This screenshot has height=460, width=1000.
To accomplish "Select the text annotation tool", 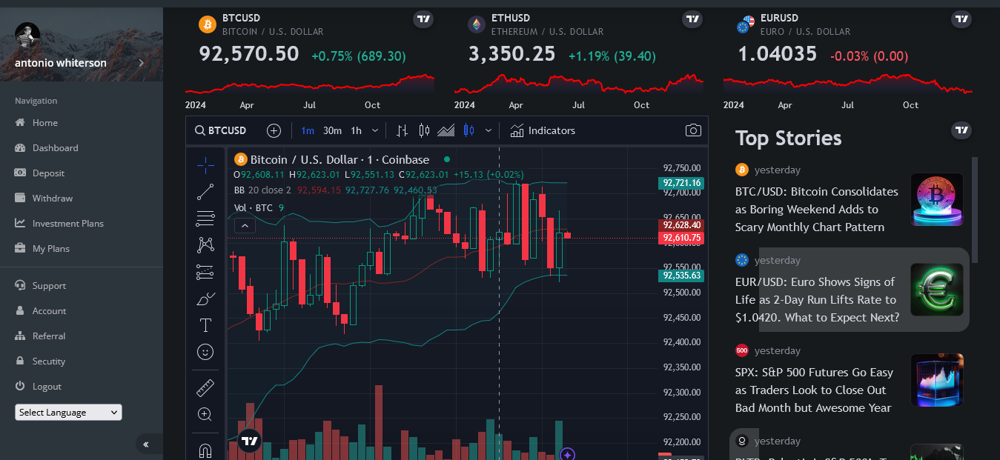I will pos(205,325).
